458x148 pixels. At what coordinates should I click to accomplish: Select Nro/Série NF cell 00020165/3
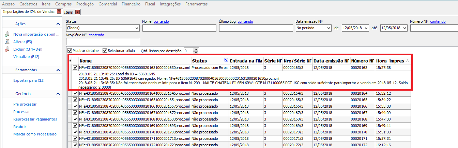click(297, 100)
